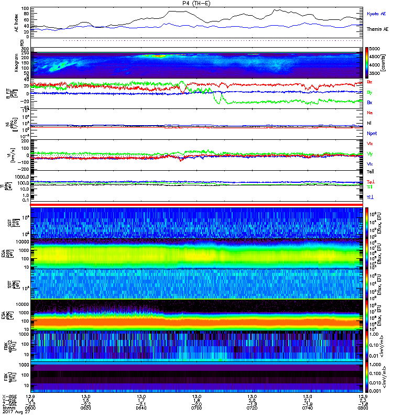The width and height of the screenshot is (393, 419).
Task: Click the 3500 value on Keogram colorbar
Action: tap(375, 73)
